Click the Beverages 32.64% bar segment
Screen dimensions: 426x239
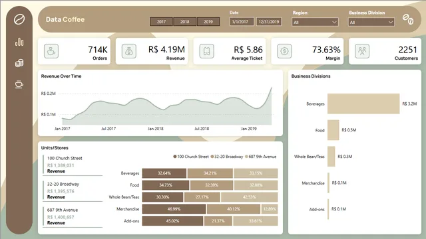pyautogui.click(x=164, y=173)
